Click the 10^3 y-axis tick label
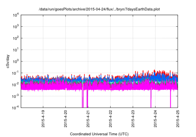 coord(16,27)
